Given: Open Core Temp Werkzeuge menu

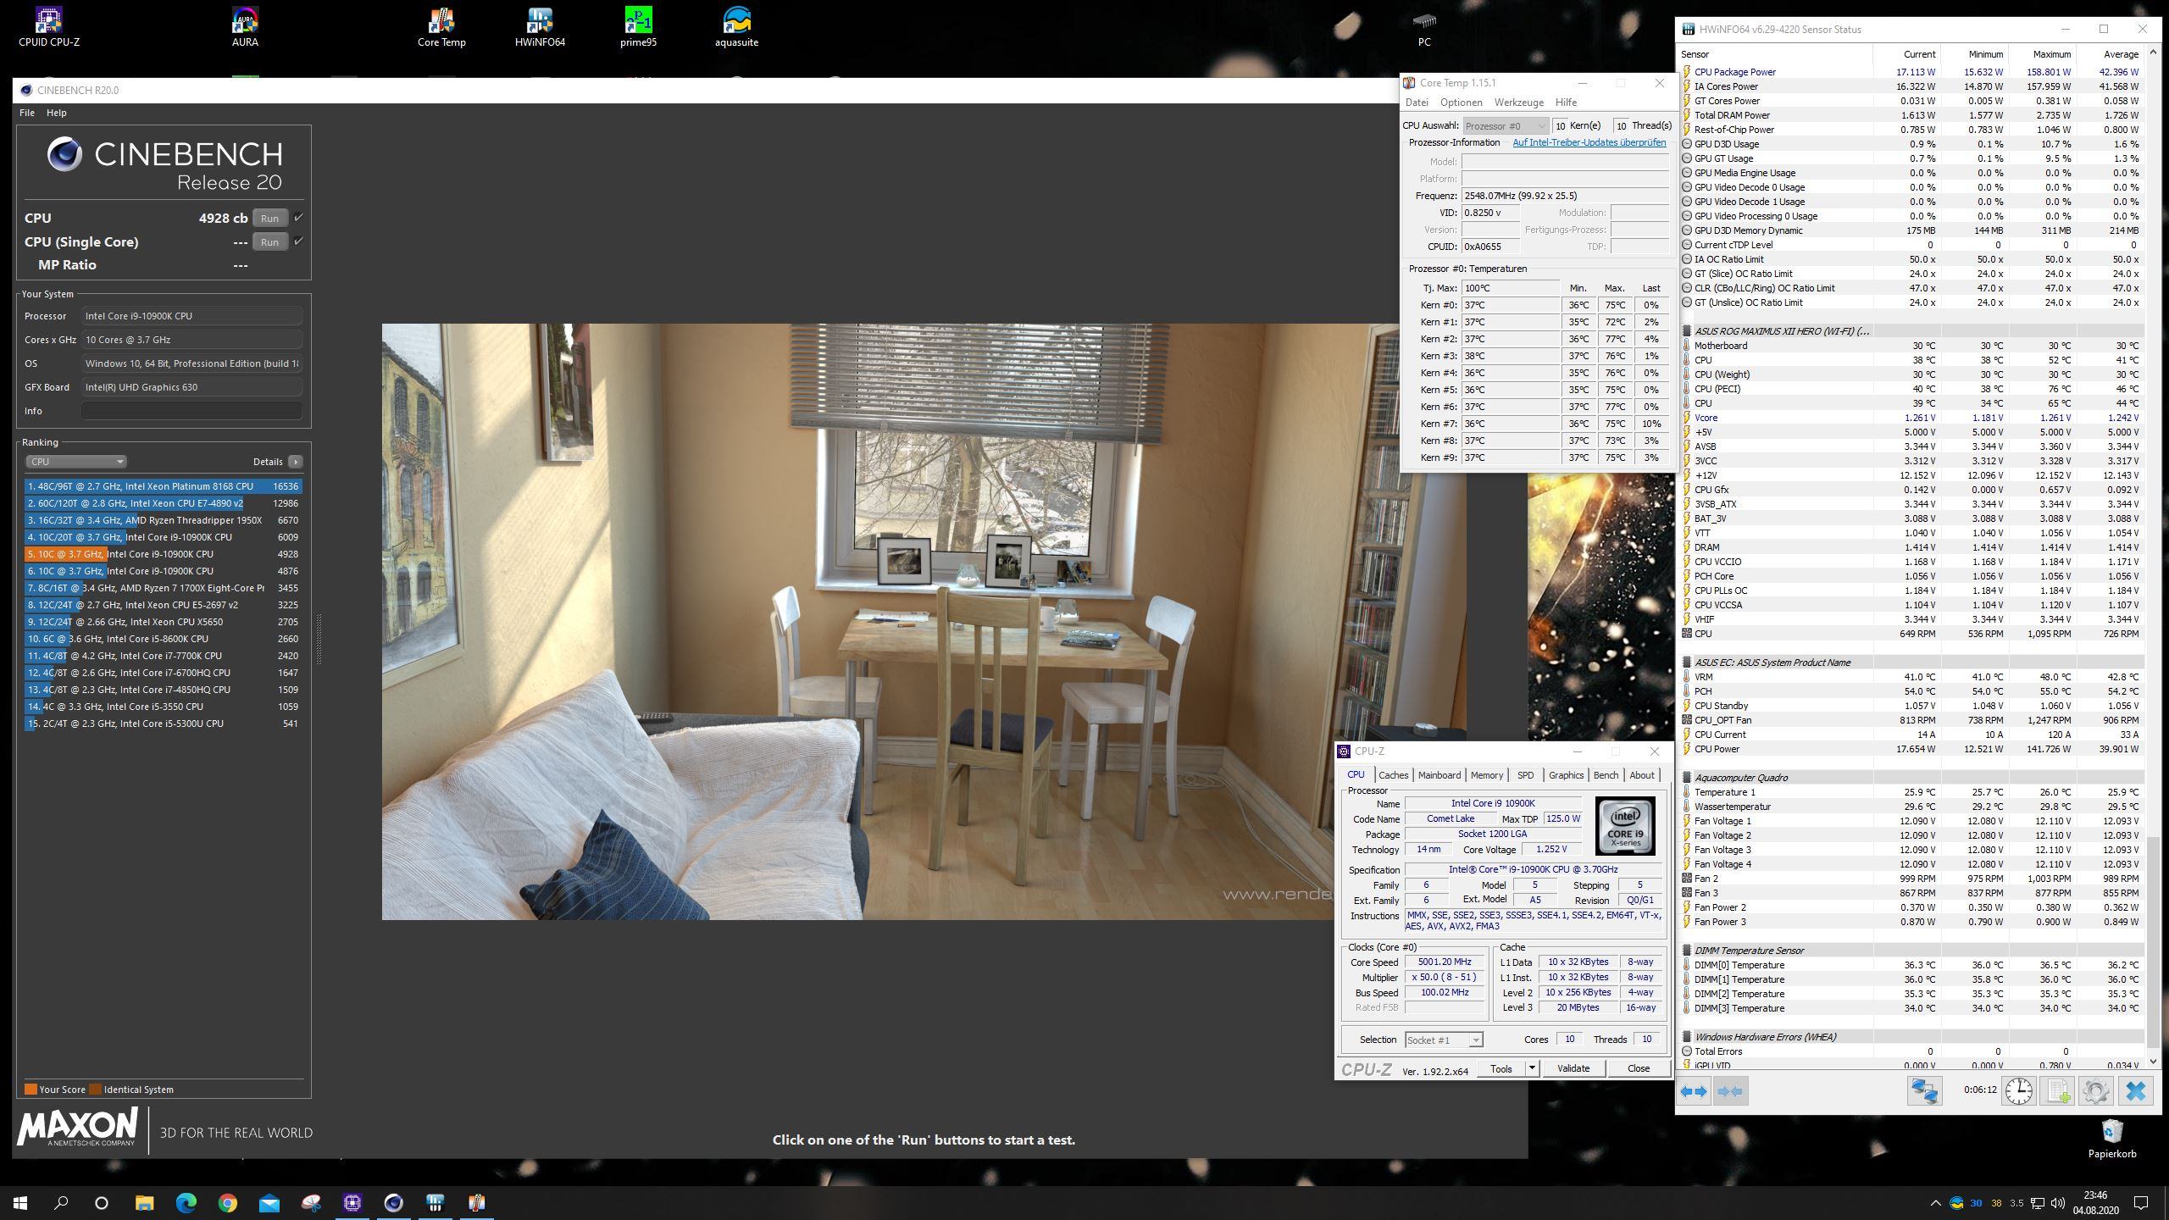Looking at the screenshot, I should tap(1518, 103).
